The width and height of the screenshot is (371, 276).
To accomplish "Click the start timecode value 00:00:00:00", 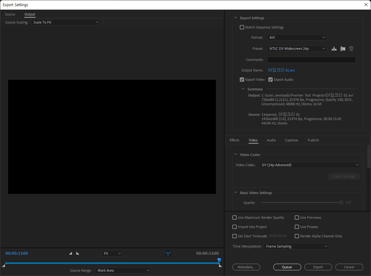I will pos(278,236).
